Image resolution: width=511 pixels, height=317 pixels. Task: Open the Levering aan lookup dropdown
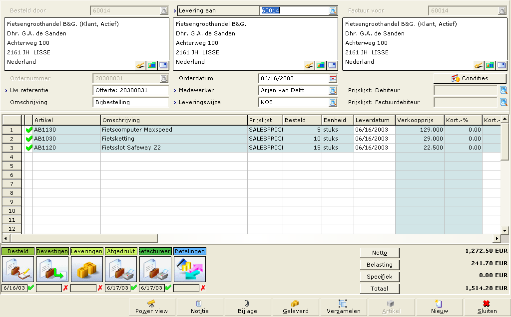[x=333, y=10]
